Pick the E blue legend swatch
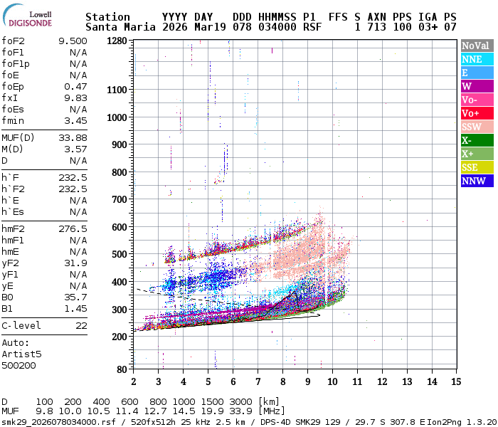 point(475,73)
